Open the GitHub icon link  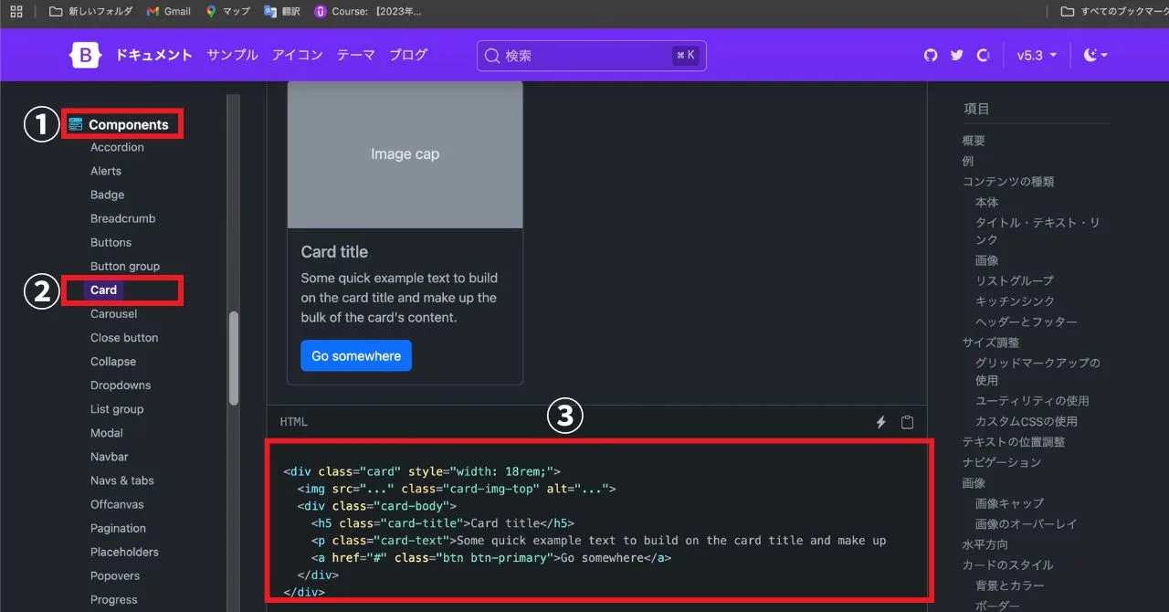click(x=931, y=55)
